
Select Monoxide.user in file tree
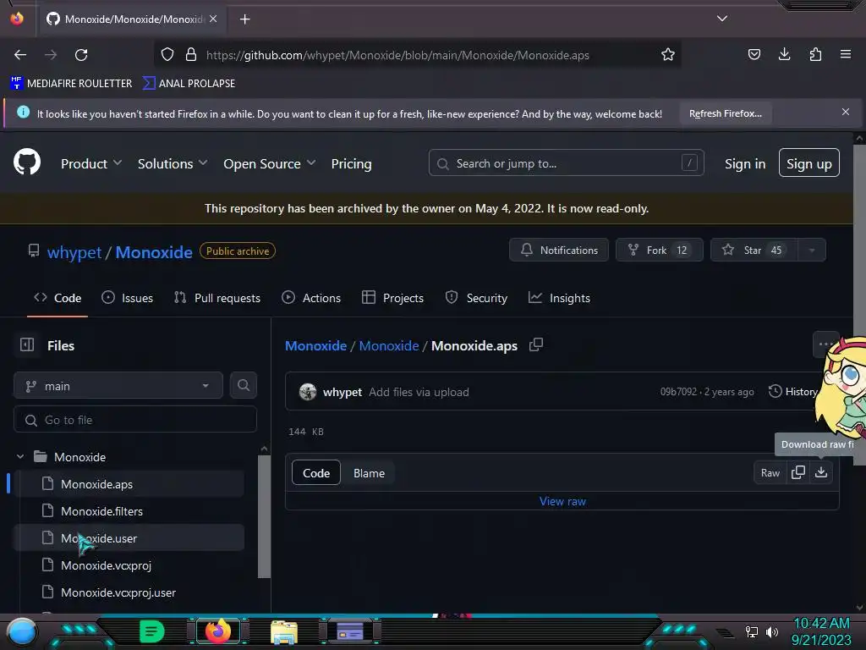click(x=129, y=537)
